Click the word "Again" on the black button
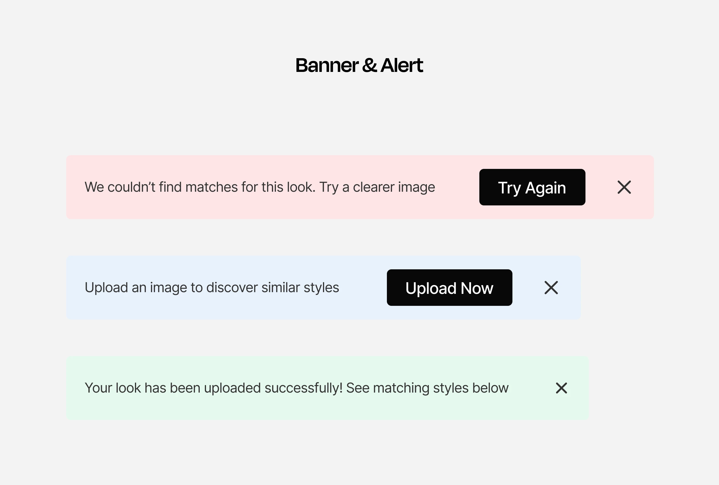This screenshot has height=485, width=719. pyautogui.click(x=546, y=188)
